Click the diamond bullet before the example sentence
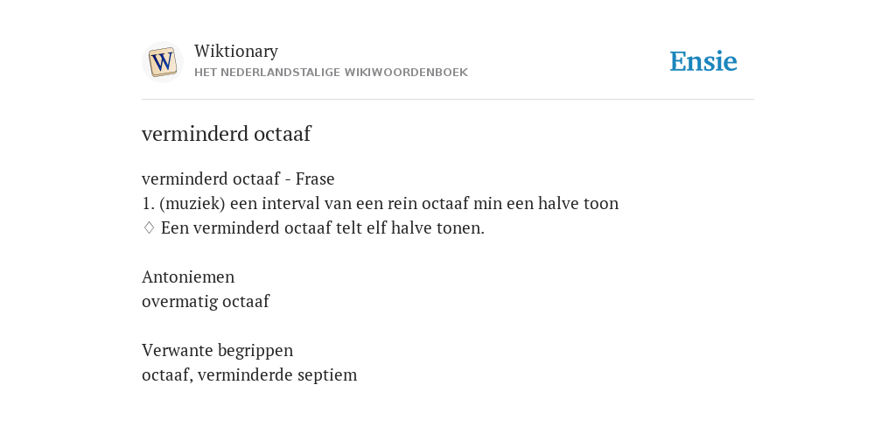Screen dimensions: 896x448 [149, 228]
